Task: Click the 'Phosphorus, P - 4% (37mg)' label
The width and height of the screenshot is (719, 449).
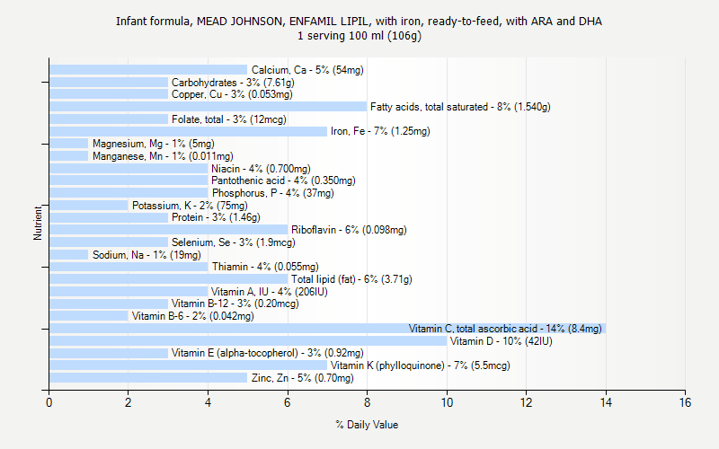Action: click(x=273, y=193)
